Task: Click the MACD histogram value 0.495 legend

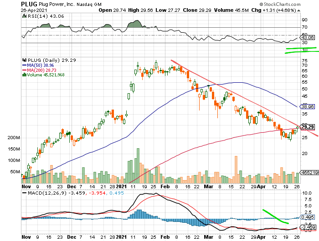Action: pos(117,193)
